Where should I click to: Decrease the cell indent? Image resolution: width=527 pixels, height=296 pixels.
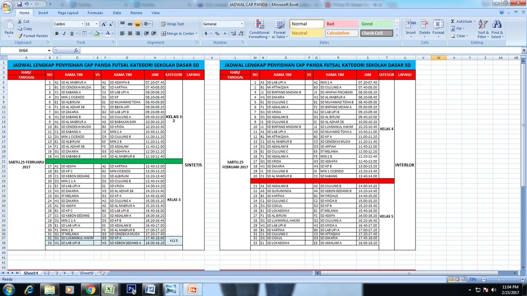tap(147, 33)
